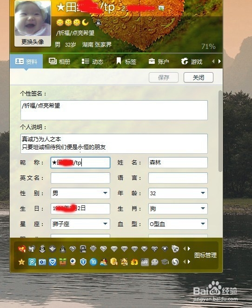
Task: Open the gray graduation cap icon
Action: click(165, 262)
